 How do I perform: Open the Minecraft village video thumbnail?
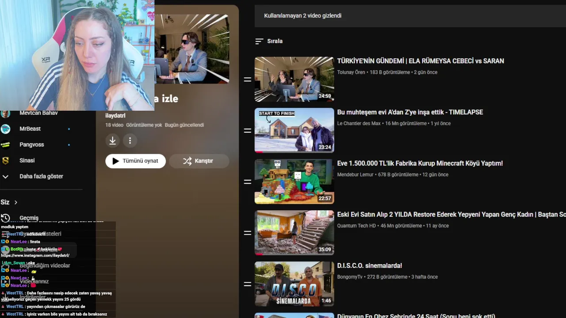point(294,182)
